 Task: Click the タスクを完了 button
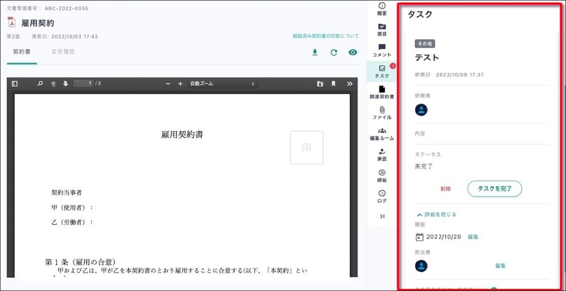point(495,189)
